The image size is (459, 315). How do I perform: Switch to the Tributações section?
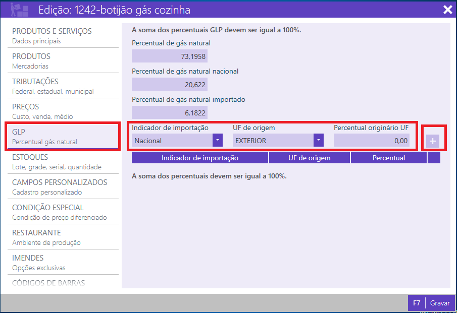coord(53,86)
